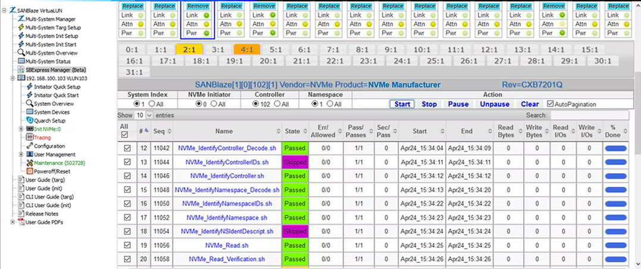This screenshot has height=269, width=641.
Task: Click Initiator Quick Start icon
Action: tap(30, 95)
